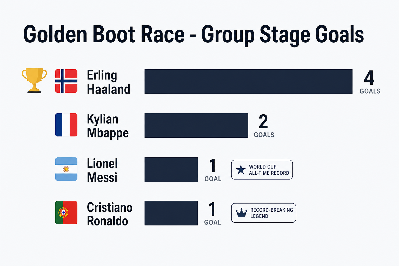Screen dimensions: 399x266
Task: Select the Norway flag icon
Action: click(x=66, y=81)
